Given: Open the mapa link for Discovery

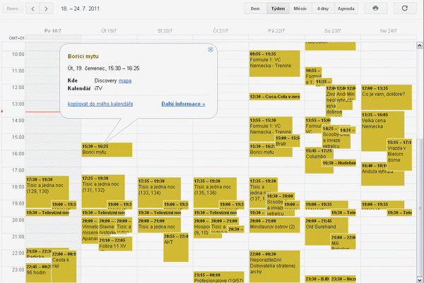Looking at the screenshot, I should pos(125,80).
